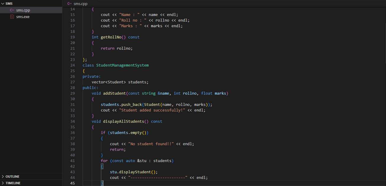Click 'for' keyword on line 41
The image size is (386, 186).
104,161
